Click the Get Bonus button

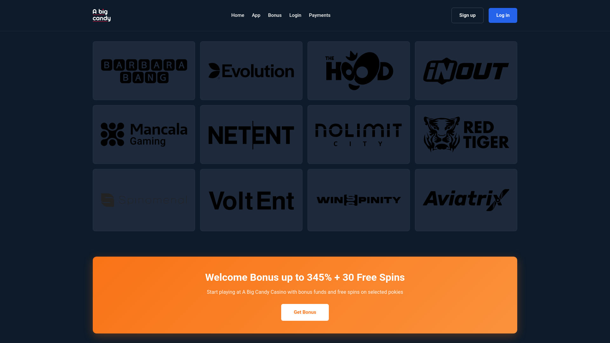tap(305, 312)
